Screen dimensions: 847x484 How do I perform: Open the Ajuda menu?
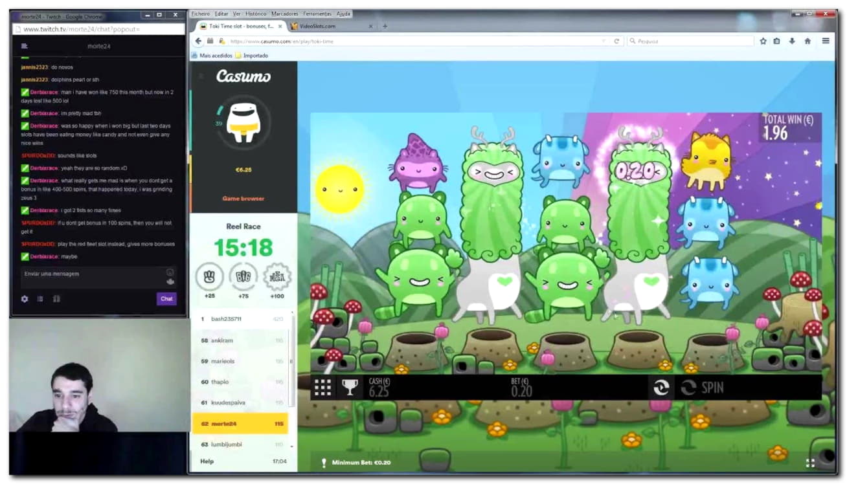point(343,14)
